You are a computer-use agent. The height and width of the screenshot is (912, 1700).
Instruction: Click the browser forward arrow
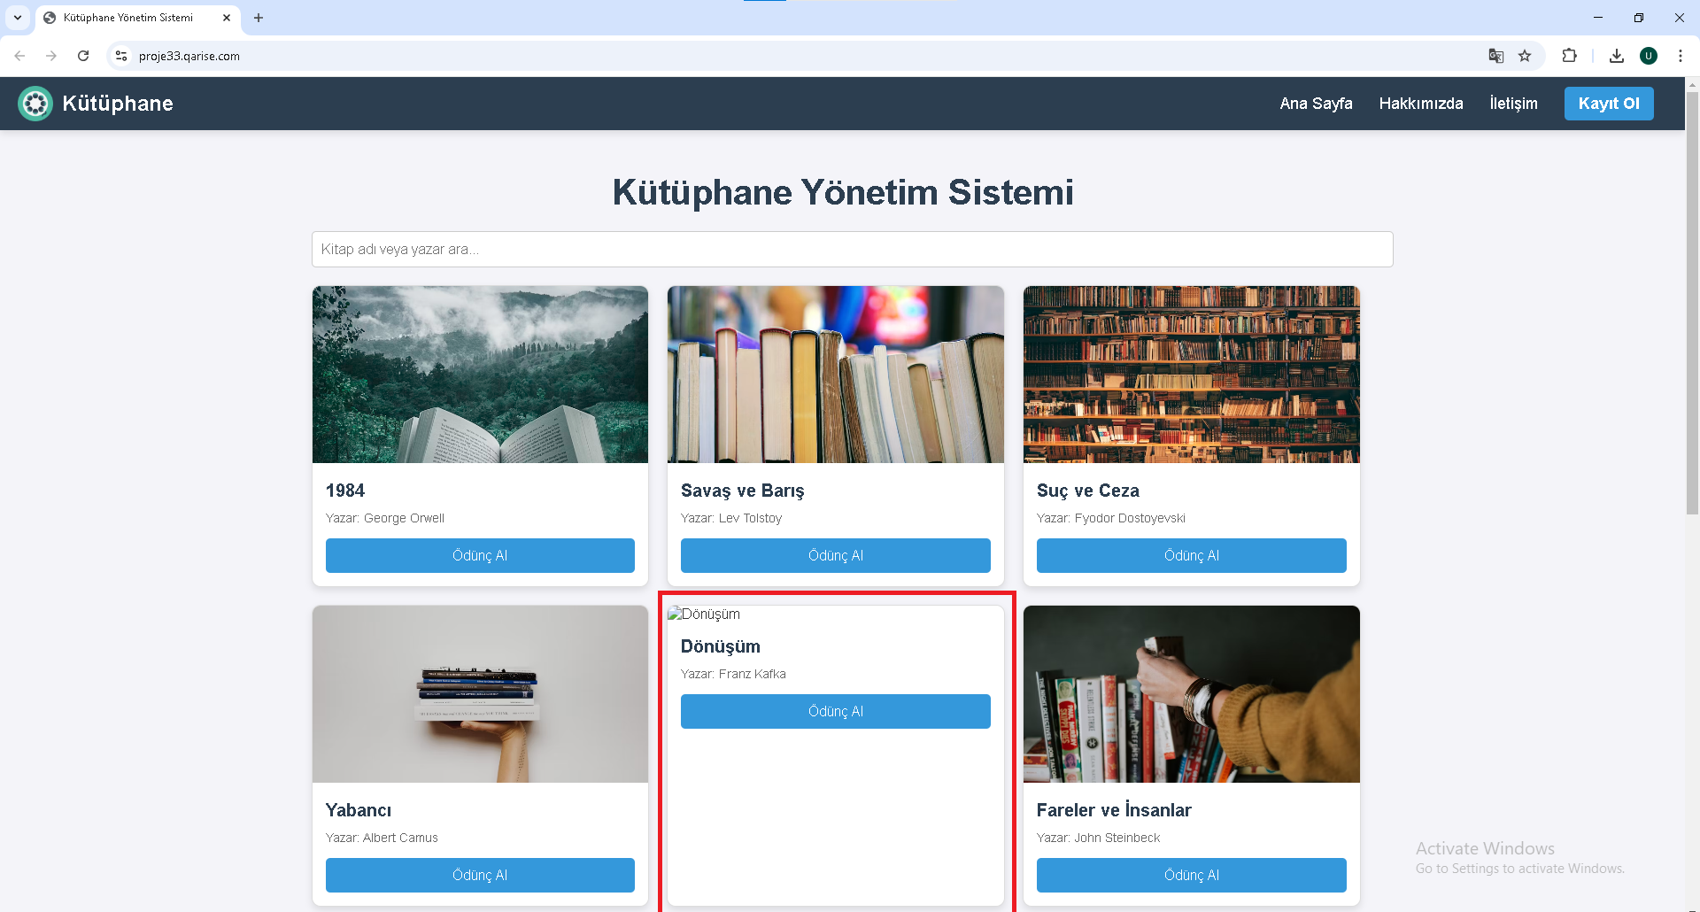pyautogui.click(x=51, y=56)
